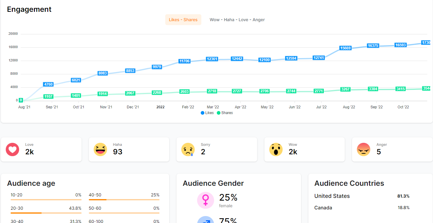
Task: Click the Love card's 2k count
Action: click(29, 152)
